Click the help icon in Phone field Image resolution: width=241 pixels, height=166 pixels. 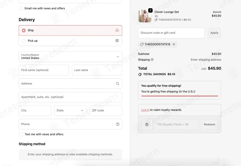(117, 124)
